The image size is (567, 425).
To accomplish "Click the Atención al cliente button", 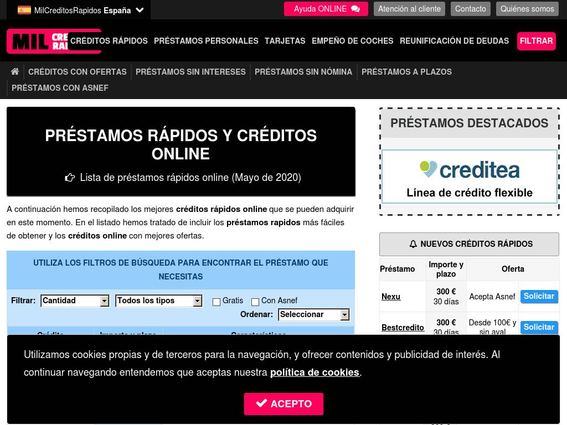I will point(409,9).
